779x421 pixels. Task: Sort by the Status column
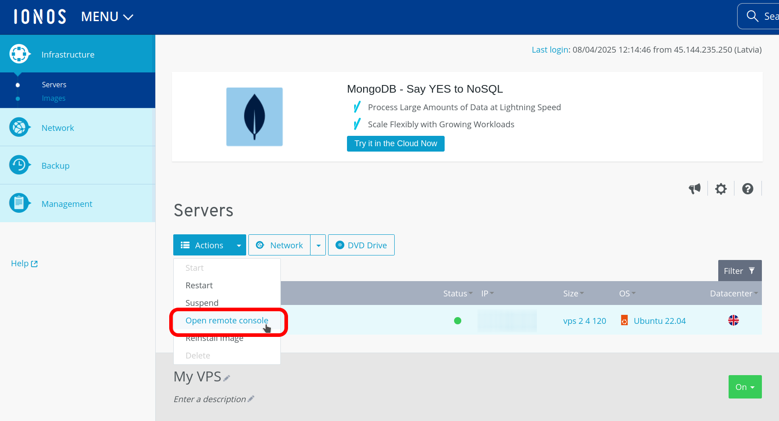458,294
